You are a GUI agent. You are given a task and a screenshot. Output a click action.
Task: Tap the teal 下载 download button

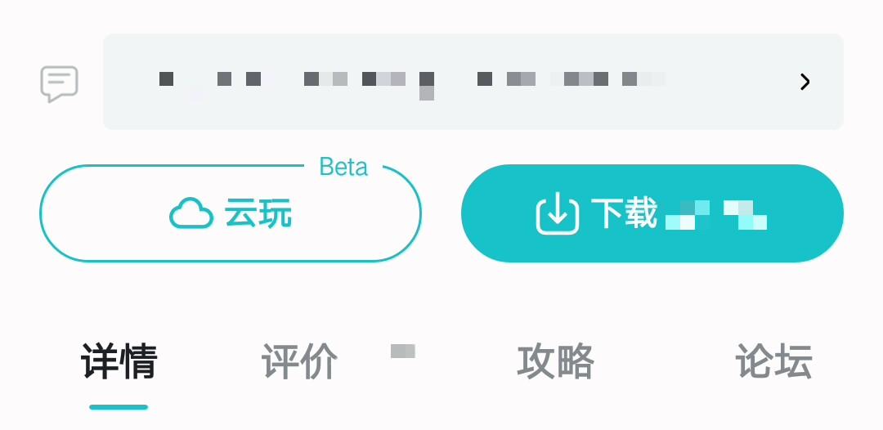click(x=652, y=213)
